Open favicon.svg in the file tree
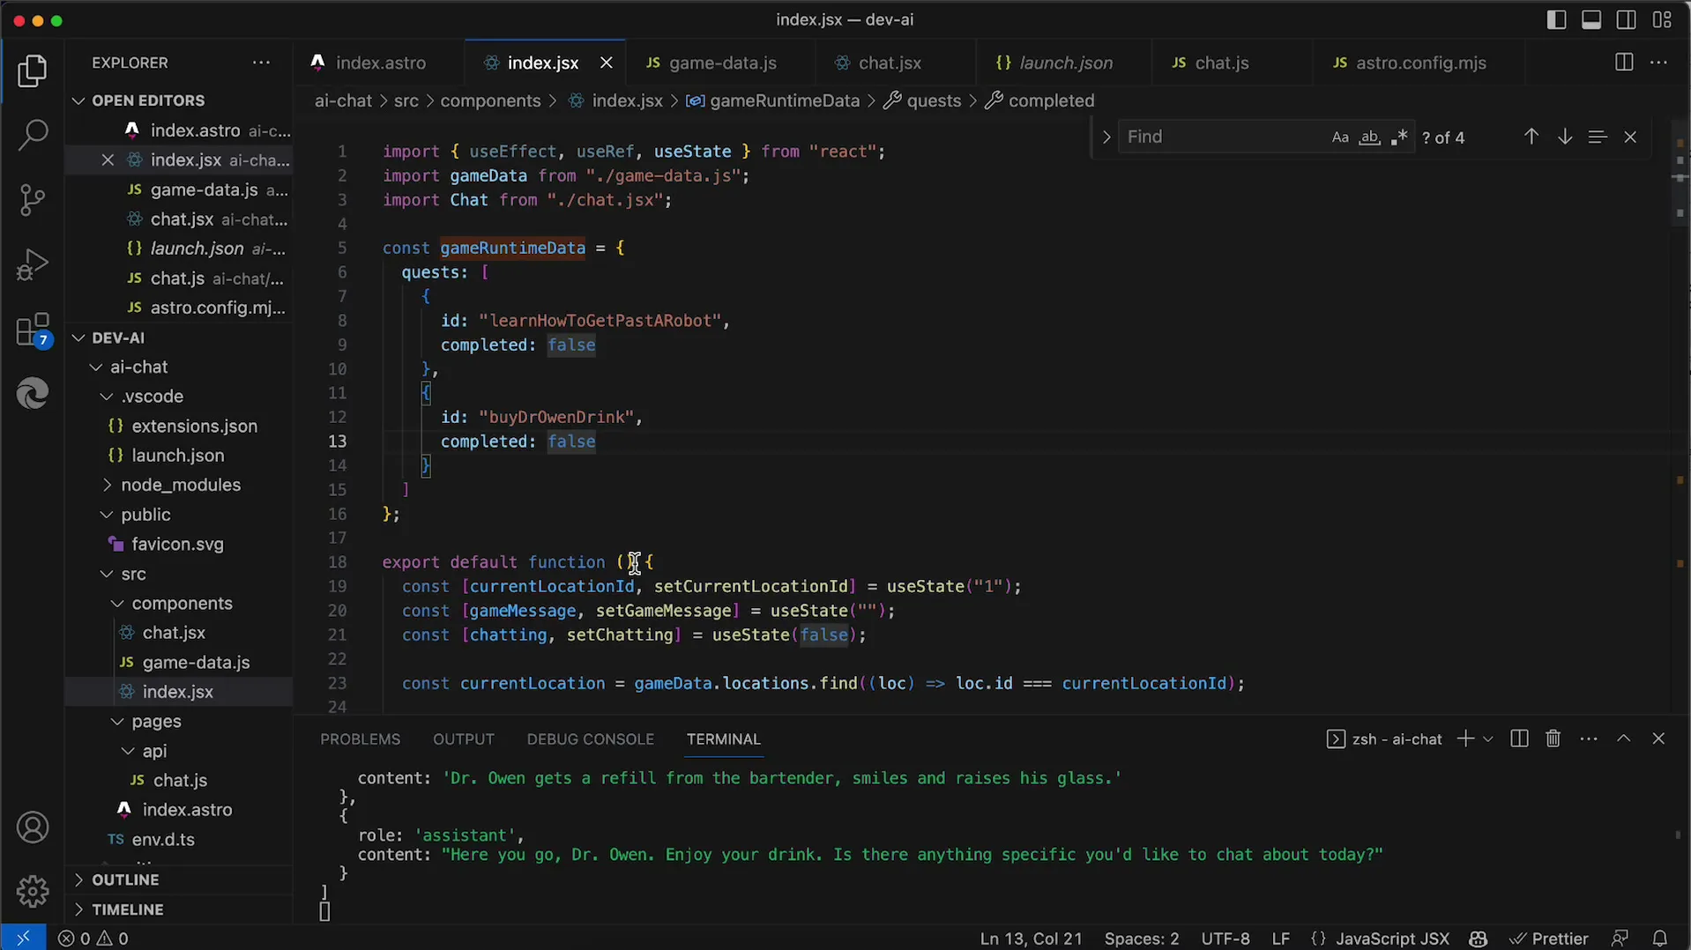The width and height of the screenshot is (1691, 950). pyautogui.click(x=177, y=544)
